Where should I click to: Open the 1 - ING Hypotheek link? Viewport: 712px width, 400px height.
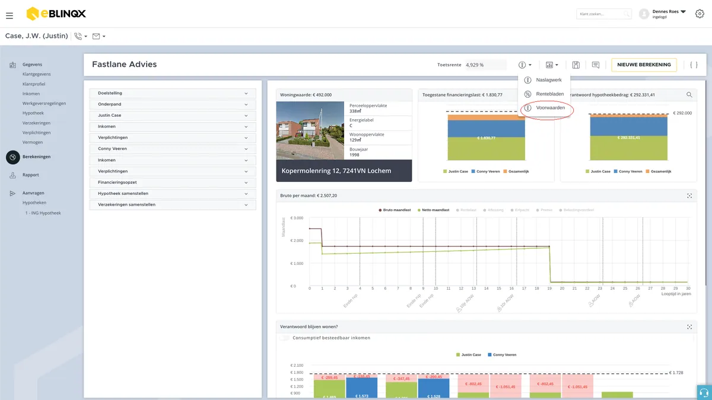tap(43, 213)
